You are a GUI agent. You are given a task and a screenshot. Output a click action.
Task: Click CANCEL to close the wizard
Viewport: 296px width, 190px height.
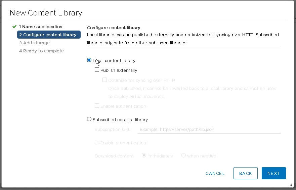point(215,174)
